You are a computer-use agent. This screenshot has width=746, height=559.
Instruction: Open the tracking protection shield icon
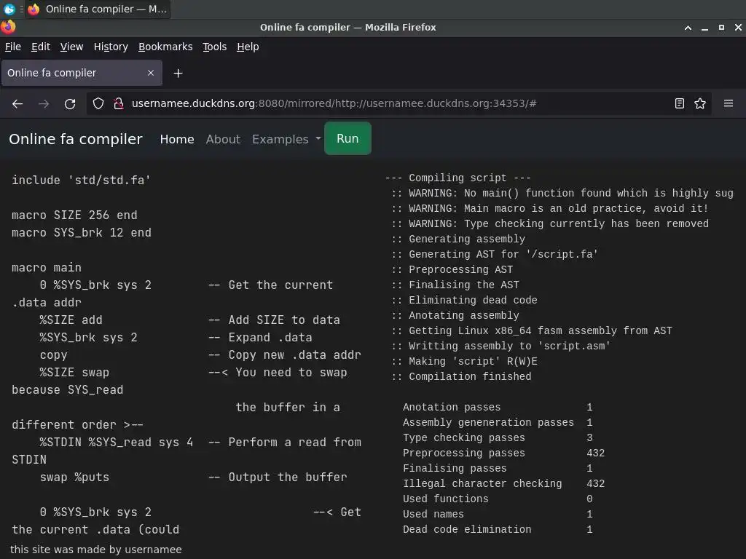[98, 103]
